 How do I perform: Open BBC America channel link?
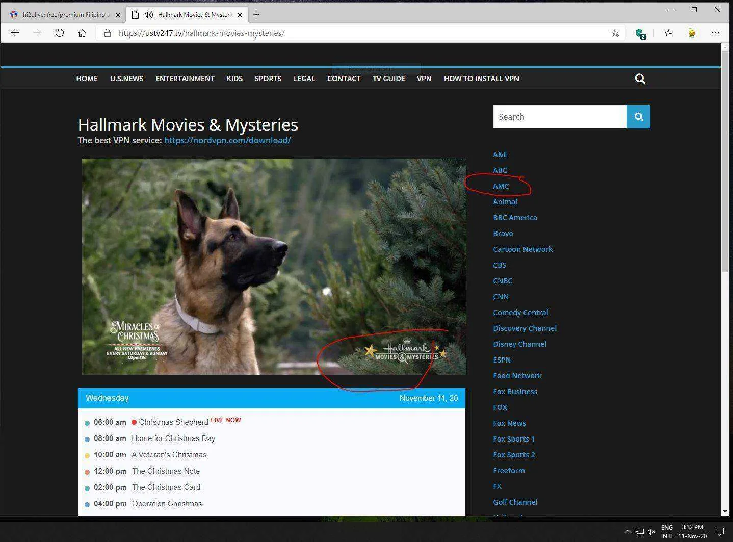[x=515, y=218]
